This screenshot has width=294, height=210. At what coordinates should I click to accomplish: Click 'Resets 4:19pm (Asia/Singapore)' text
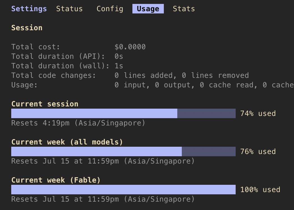coord(78,123)
